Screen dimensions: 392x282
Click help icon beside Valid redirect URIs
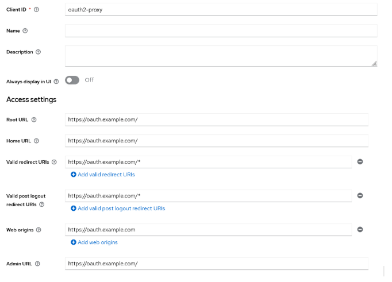coord(55,162)
